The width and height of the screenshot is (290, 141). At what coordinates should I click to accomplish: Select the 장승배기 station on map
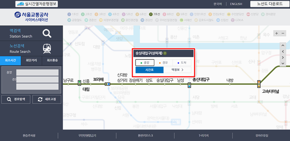136,84
